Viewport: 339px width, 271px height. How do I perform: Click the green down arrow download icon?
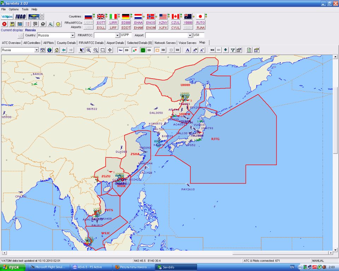pos(226,50)
